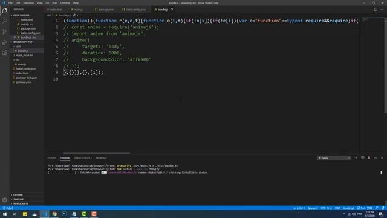Open the editor More Actions ellipsis
This screenshot has width=387, height=218.
[382, 10]
